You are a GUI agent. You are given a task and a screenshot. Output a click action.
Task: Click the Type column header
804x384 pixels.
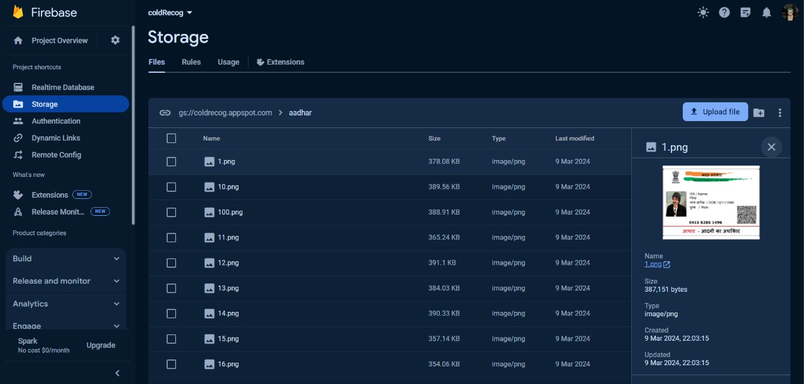point(499,139)
